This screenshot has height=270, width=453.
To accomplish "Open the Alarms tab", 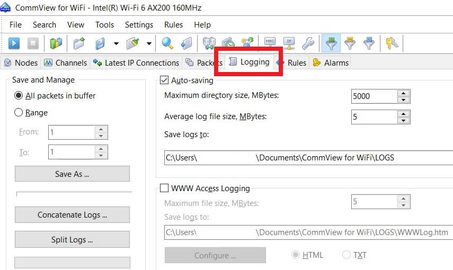I will (x=331, y=62).
